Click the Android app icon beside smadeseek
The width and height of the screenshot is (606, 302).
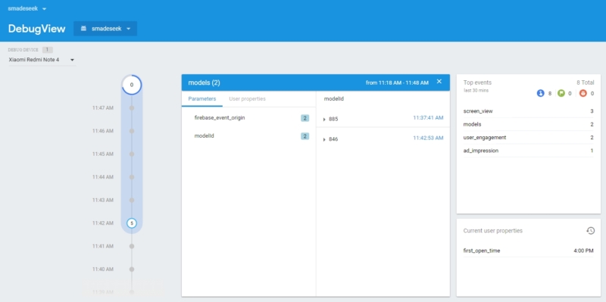click(x=83, y=29)
